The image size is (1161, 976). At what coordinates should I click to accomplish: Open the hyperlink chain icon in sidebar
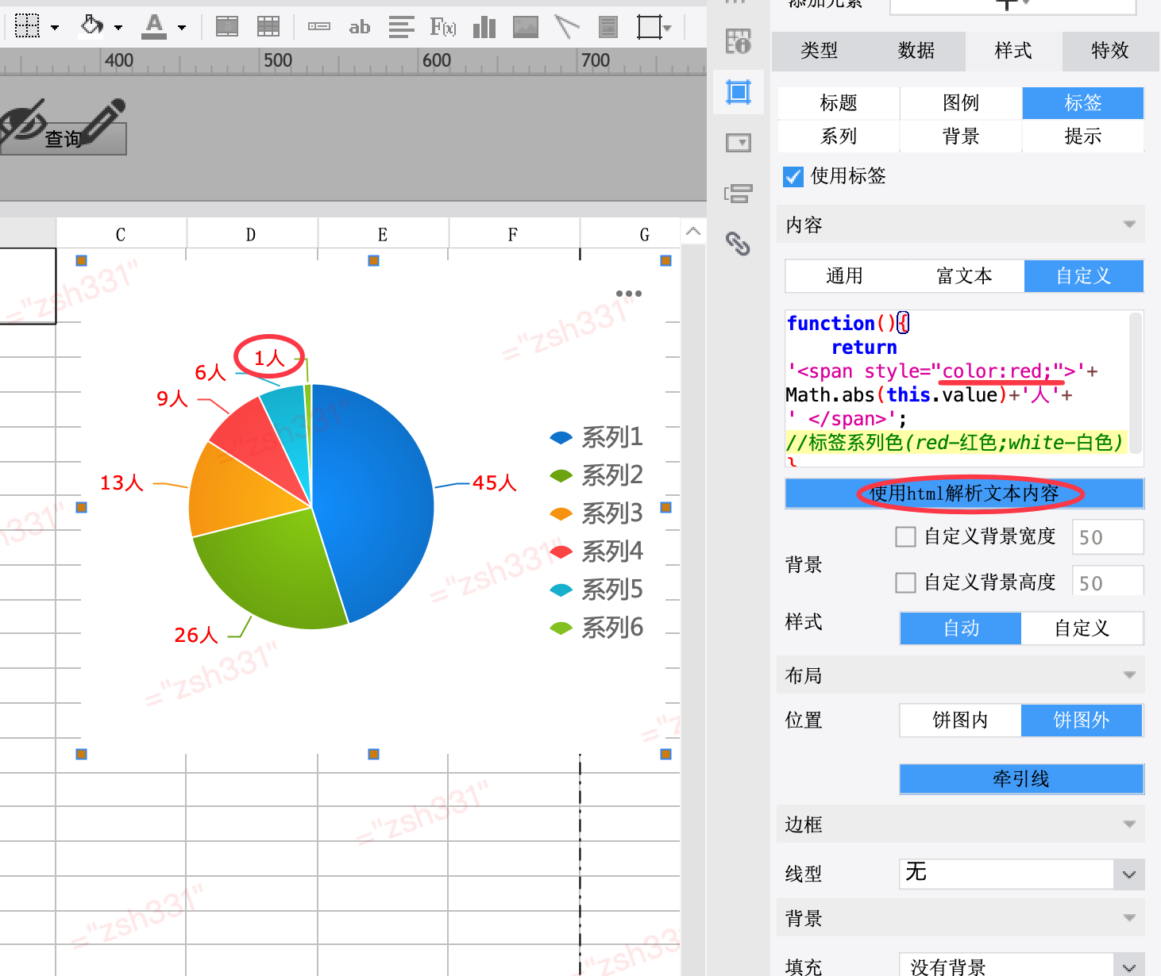(738, 244)
